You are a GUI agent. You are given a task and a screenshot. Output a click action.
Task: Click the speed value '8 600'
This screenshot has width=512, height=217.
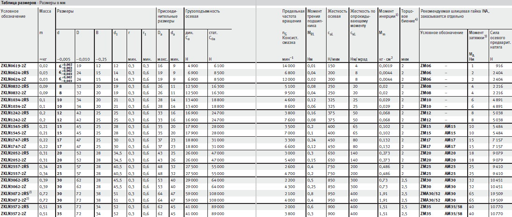point(290,107)
